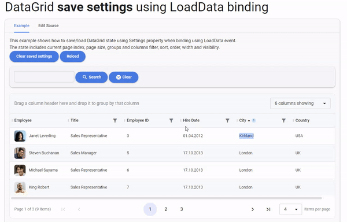Go to next page arrow

pos(253,209)
